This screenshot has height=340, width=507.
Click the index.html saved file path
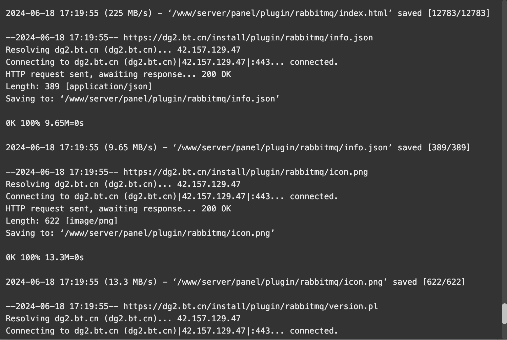point(280,13)
